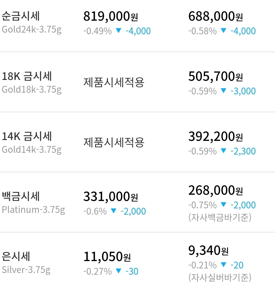
Task: Click the down triangle next to -0.58%
Action: [223, 30]
